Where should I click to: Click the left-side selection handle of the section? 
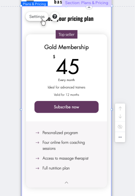21,109
